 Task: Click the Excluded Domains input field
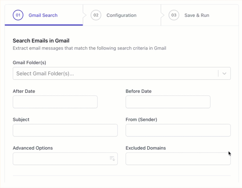[178, 159]
